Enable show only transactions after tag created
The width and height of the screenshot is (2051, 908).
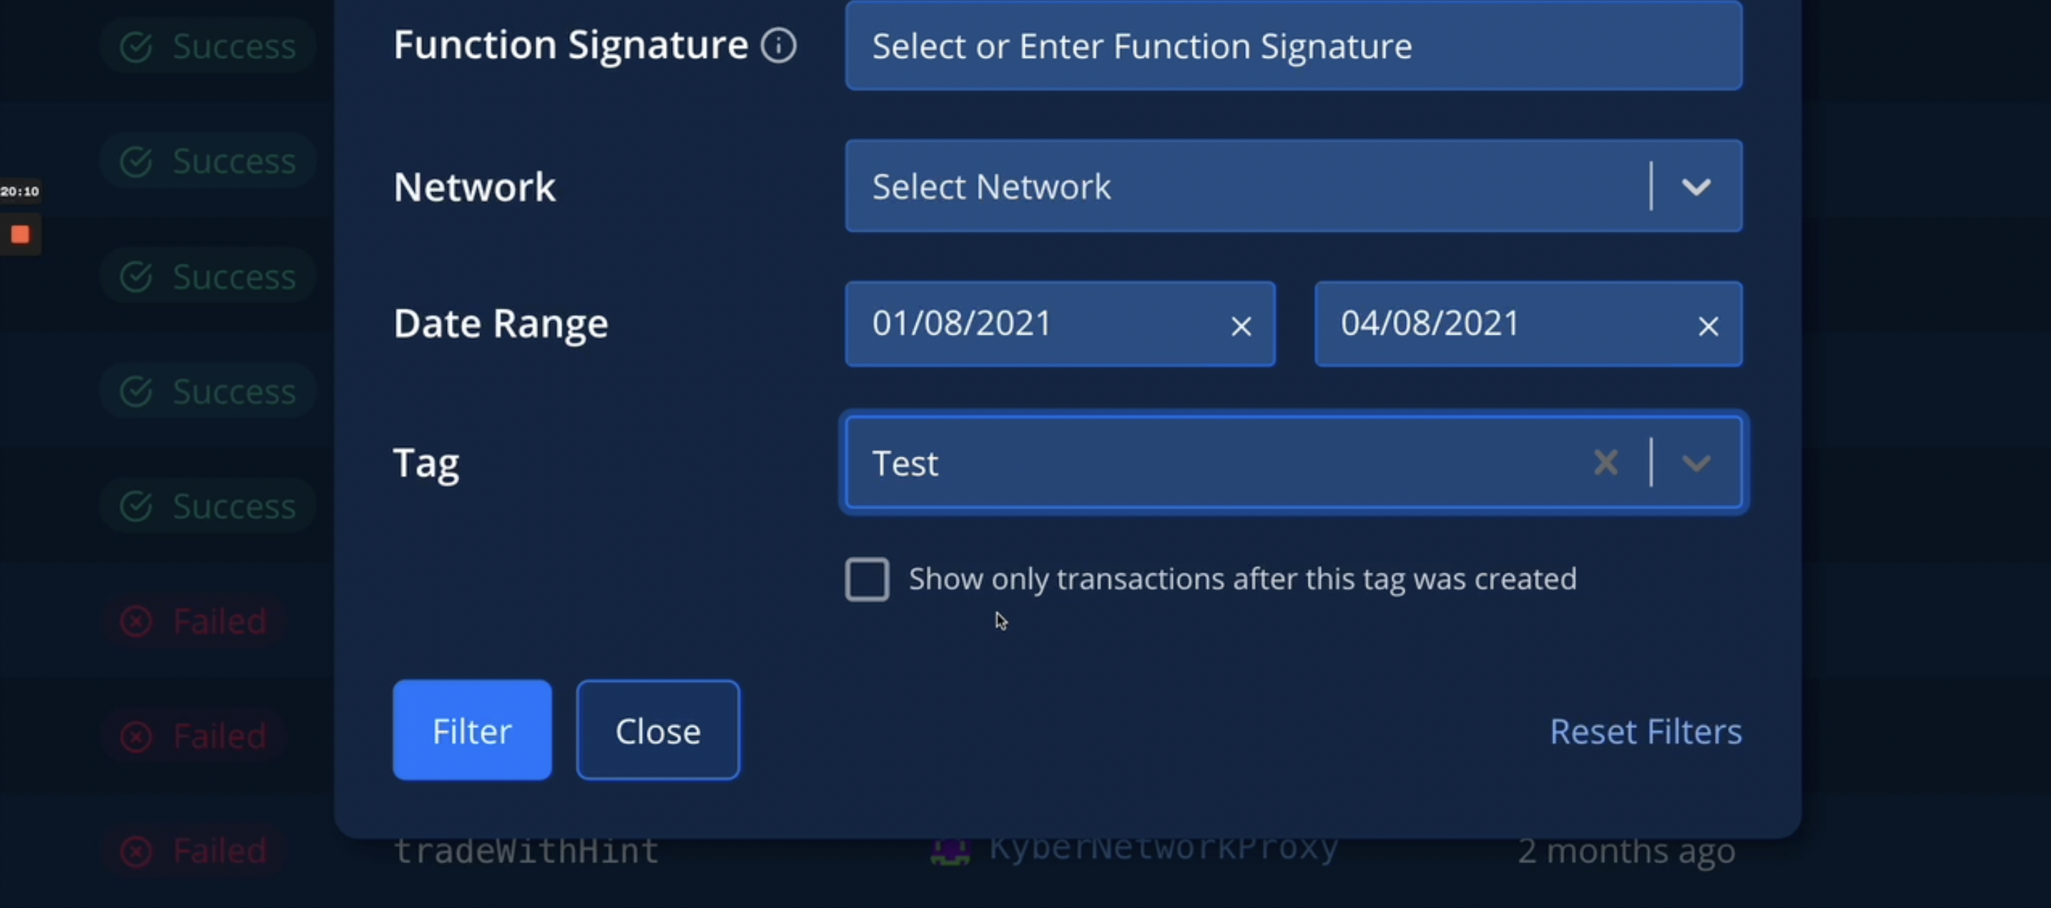click(867, 579)
